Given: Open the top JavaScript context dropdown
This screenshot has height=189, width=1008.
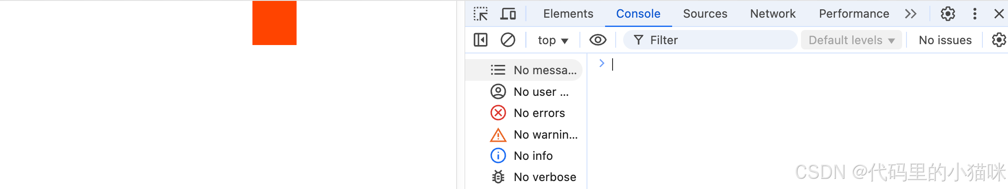Looking at the screenshot, I should pos(553,41).
